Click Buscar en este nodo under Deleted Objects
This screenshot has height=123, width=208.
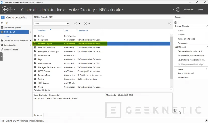tap(186, 39)
